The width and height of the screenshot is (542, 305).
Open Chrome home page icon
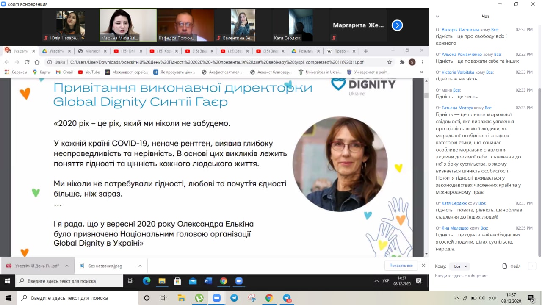pos(37,62)
